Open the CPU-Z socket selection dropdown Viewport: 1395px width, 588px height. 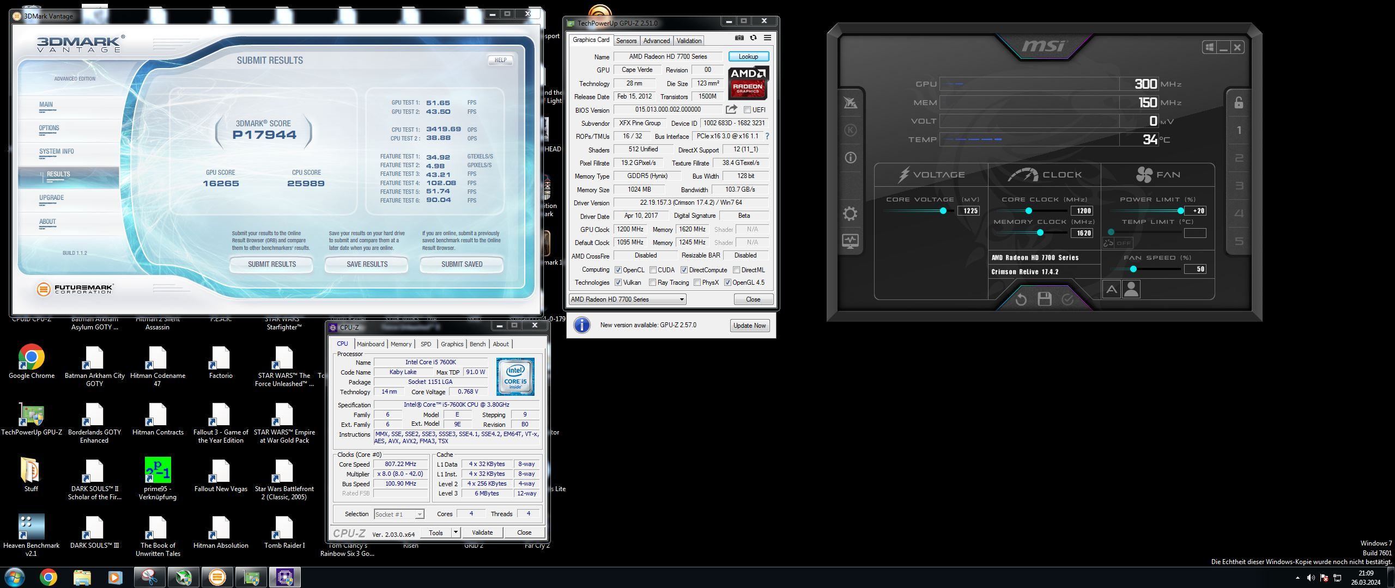[399, 514]
